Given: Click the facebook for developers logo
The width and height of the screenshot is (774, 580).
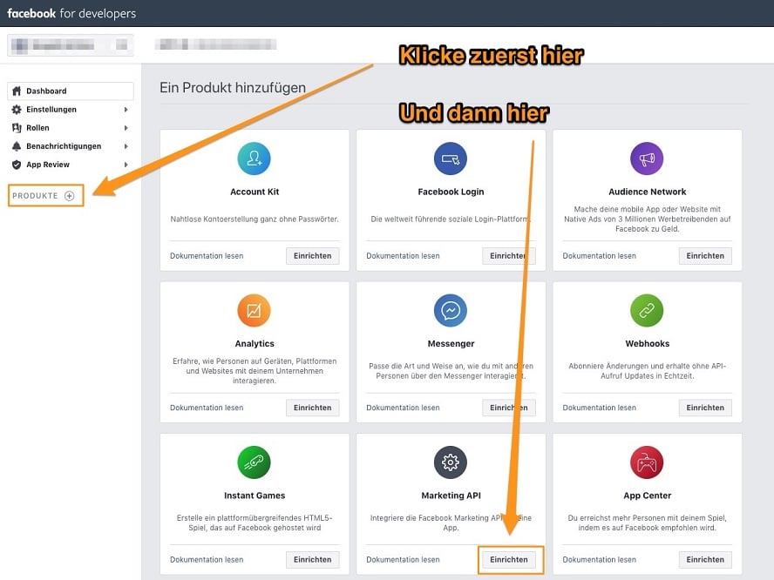Looking at the screenshot, I should pyautogui.click(x=71, y=13).
